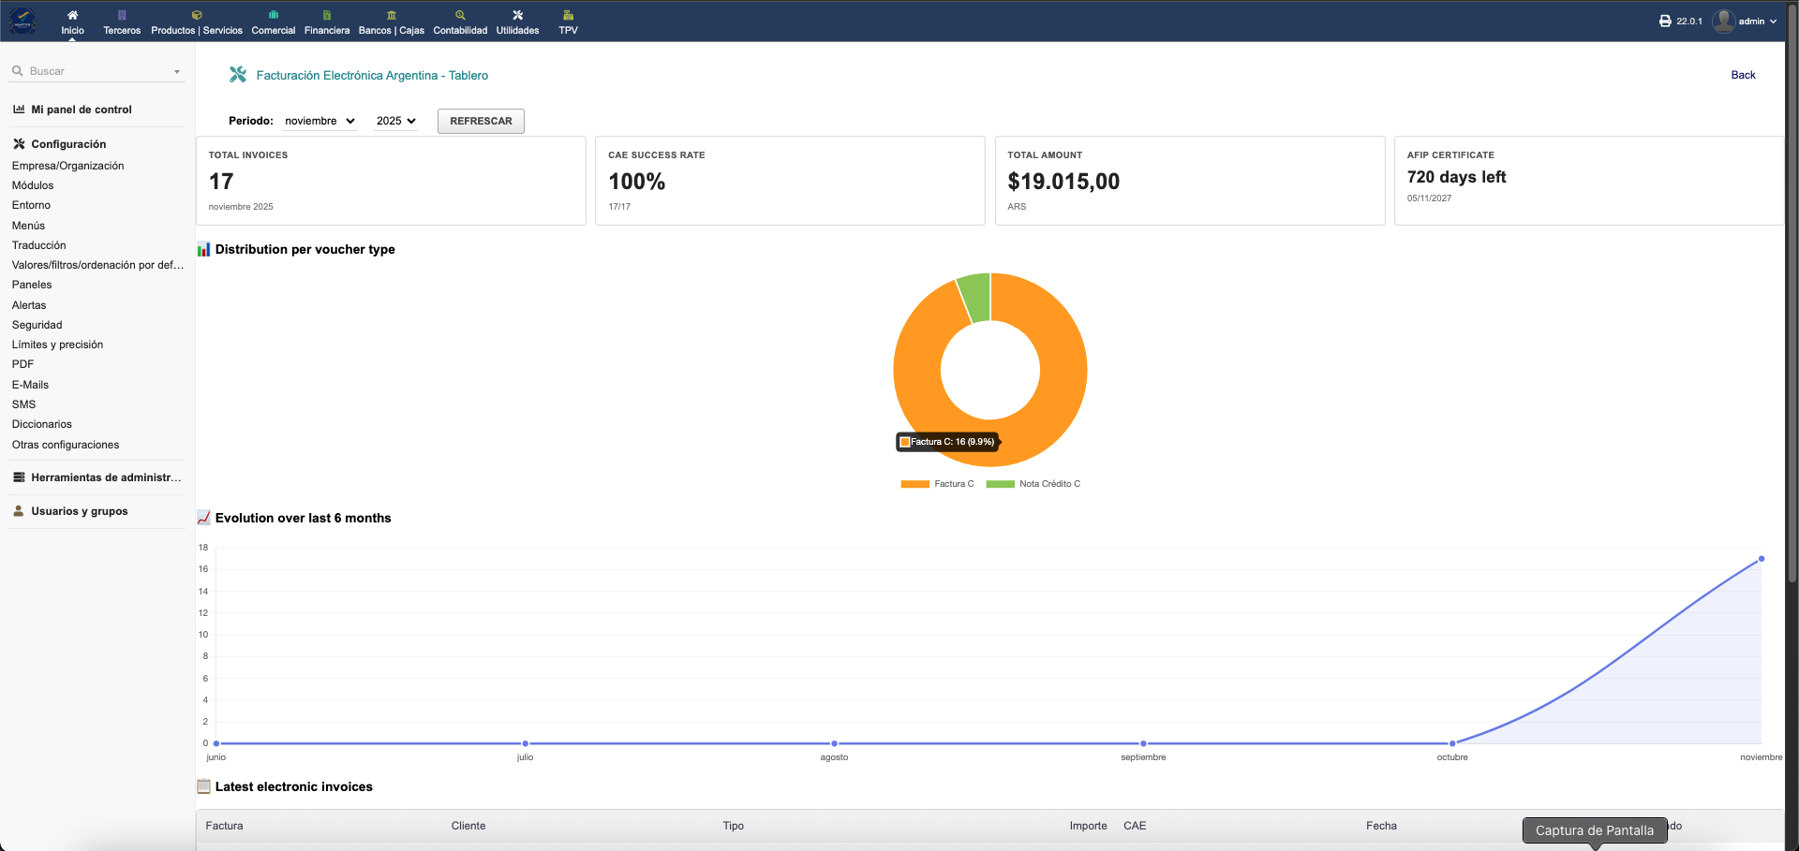Image resolution: width=1799 pixels, height=851 pixels.
Task: Click the Inicio home icon
Action: coord(72,15)
